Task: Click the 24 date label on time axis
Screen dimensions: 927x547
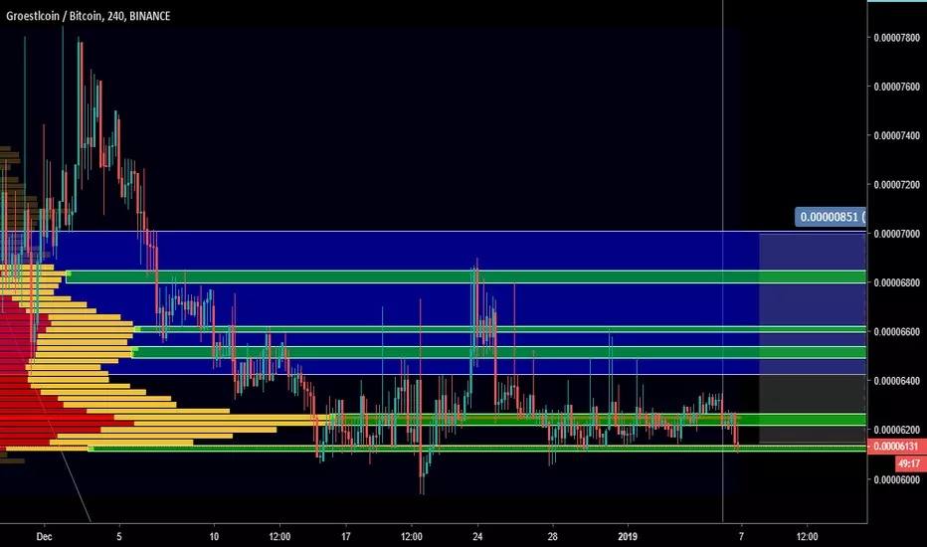Action: (x=477, y=537)
